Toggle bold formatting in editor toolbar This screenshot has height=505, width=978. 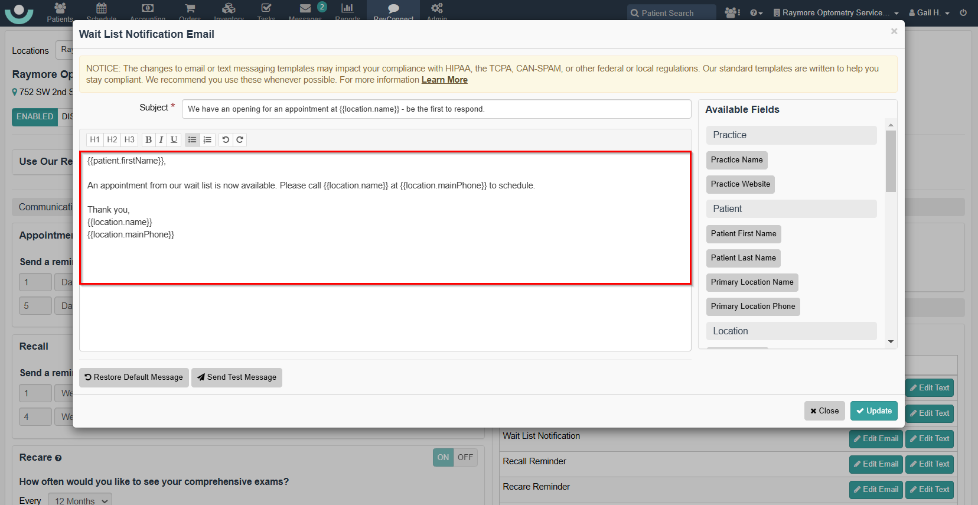click(148, 140)
